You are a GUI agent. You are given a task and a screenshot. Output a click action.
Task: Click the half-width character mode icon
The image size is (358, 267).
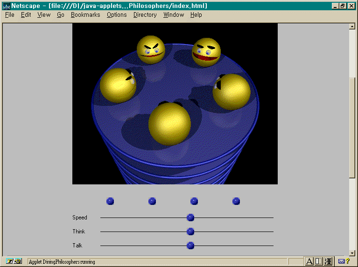(x=319, y=261)
